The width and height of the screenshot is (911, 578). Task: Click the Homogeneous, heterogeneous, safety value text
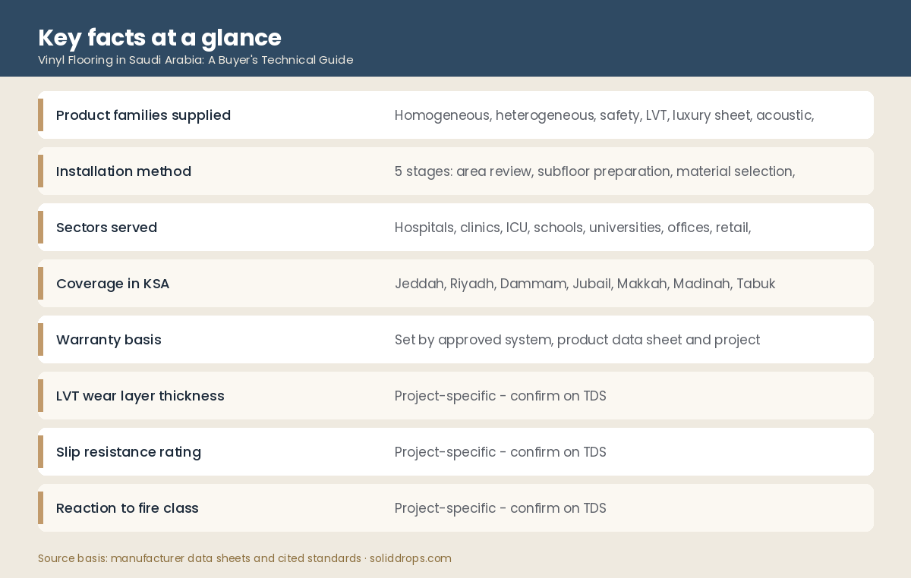(x=604, y=115)
